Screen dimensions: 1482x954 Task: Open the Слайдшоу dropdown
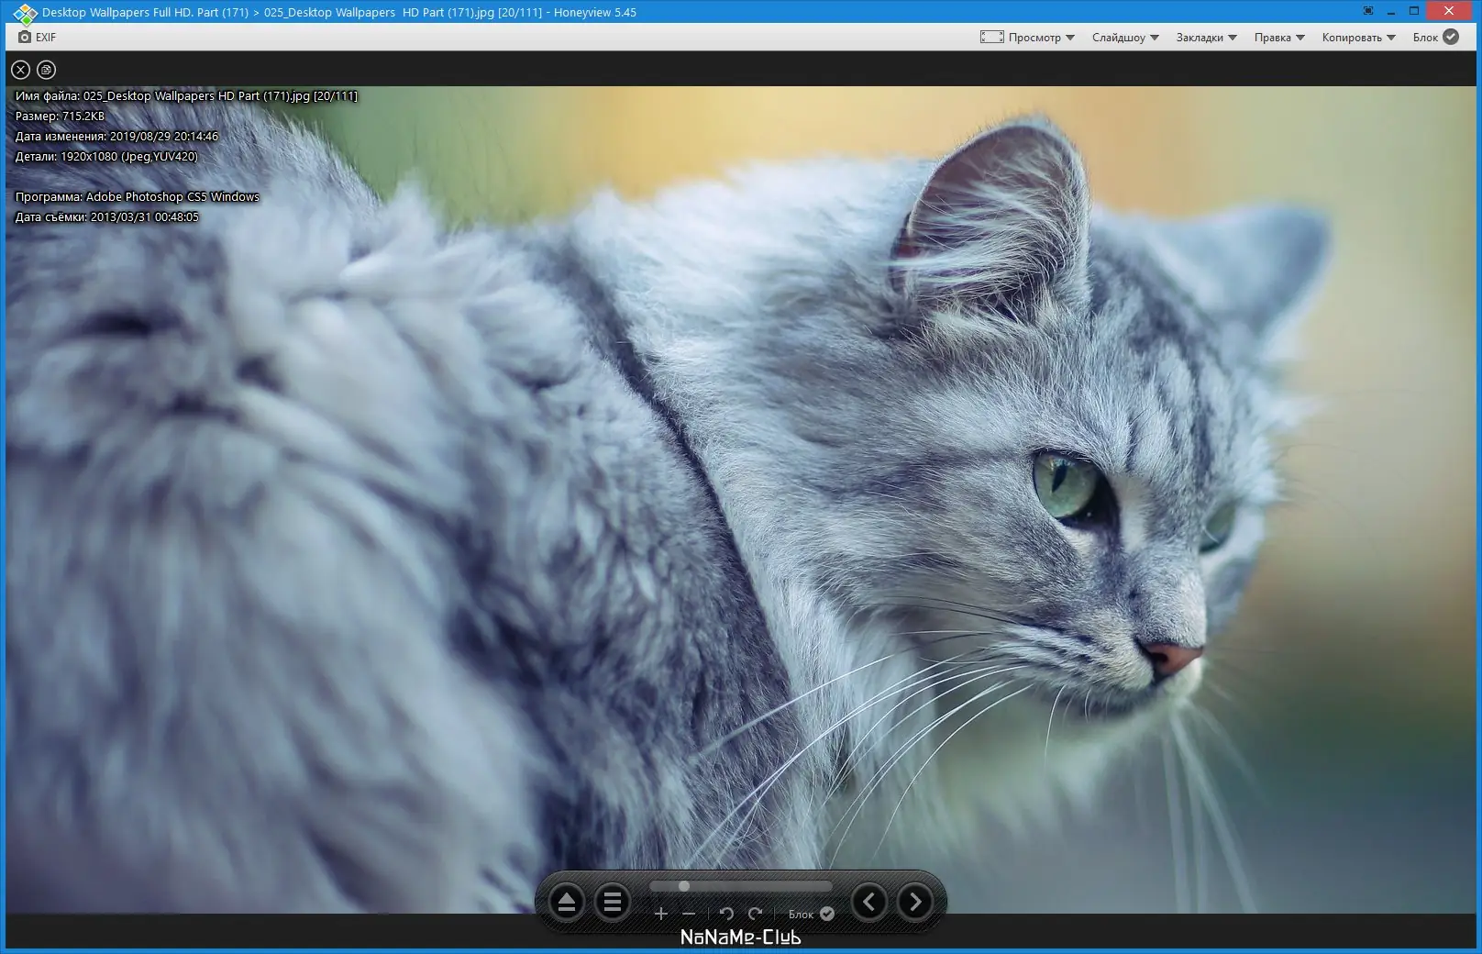pos(1125,38)
